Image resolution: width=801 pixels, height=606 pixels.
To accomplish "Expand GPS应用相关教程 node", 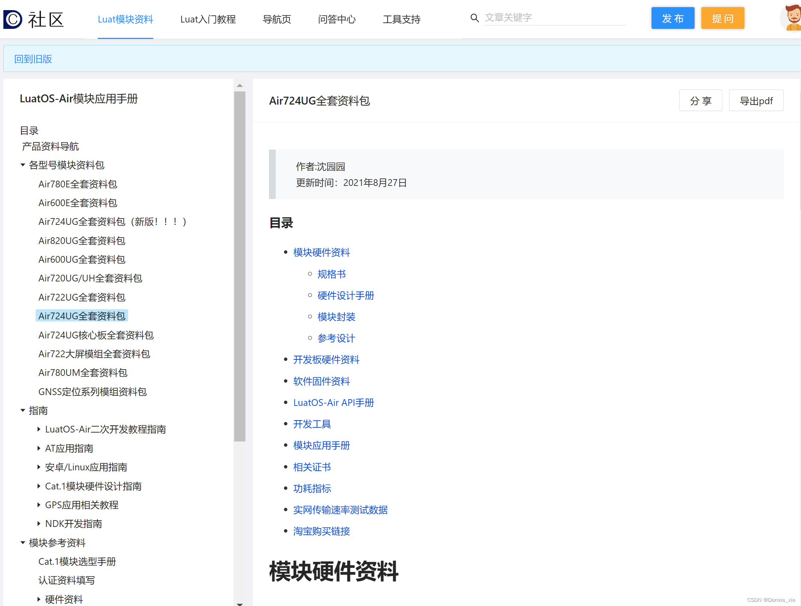I will tap(39, 505).
